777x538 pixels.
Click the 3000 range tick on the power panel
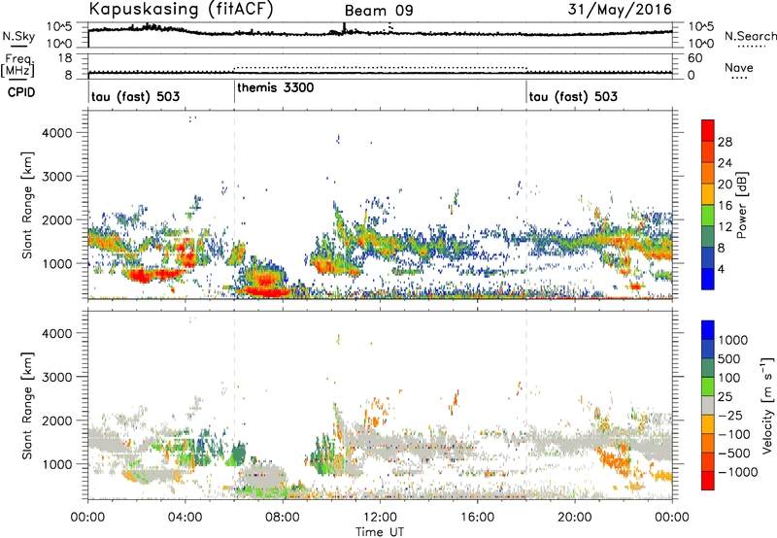coord(57,177)
